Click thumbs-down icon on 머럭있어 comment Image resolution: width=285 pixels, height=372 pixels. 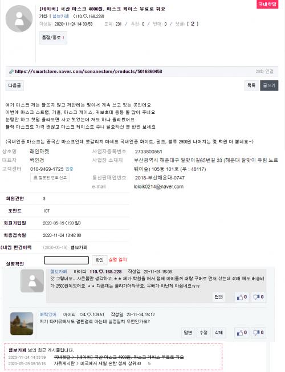tap(258, 333)
